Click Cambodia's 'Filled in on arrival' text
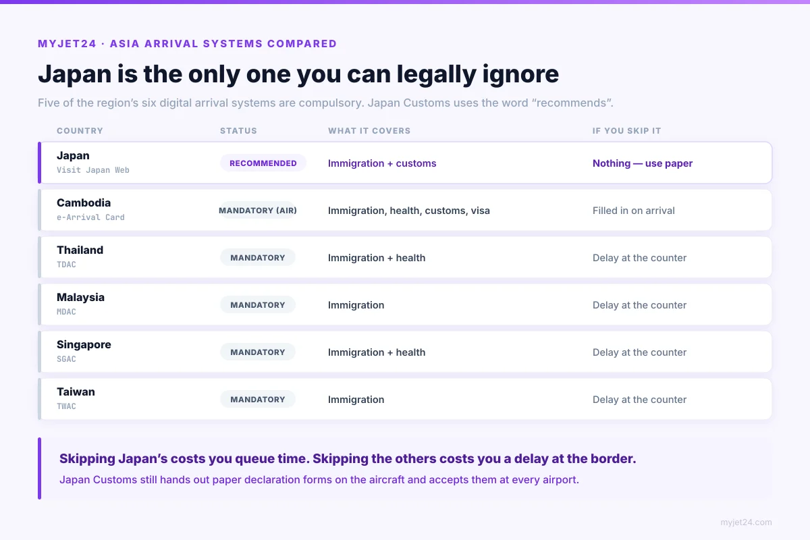 (634, 211)
